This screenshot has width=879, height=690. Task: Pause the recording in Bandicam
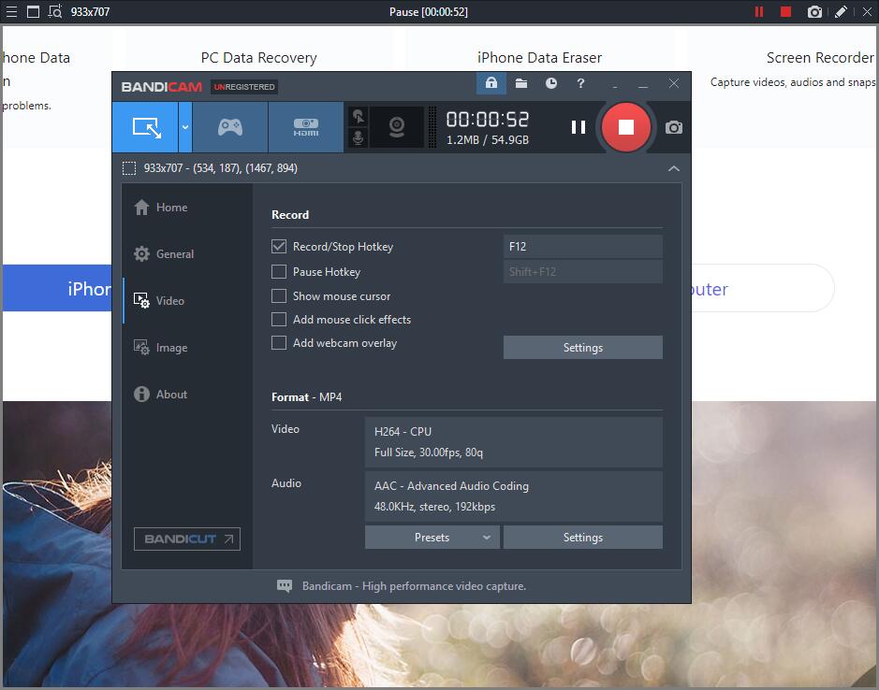[579, 127]
